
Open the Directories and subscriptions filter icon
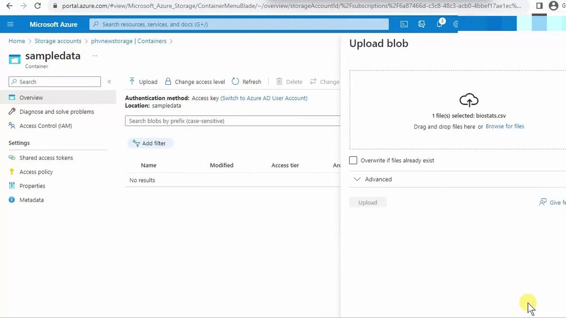pos(422,24)
